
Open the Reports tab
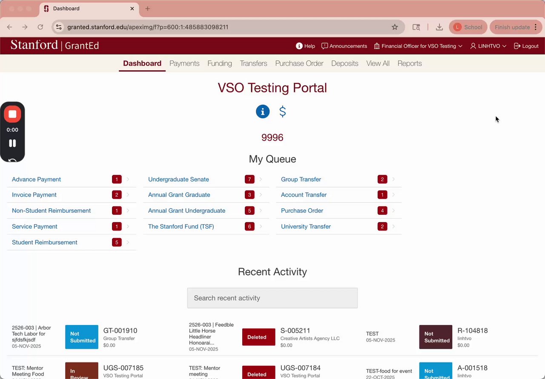click(x=410, y=63)
